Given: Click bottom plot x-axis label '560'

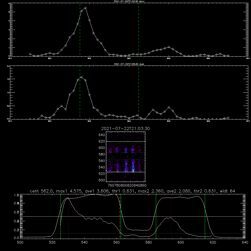Looking at the screenshot, I should coord(116,242).
